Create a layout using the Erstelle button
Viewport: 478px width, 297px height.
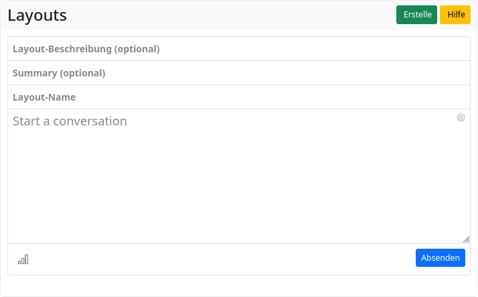(416, 15)
